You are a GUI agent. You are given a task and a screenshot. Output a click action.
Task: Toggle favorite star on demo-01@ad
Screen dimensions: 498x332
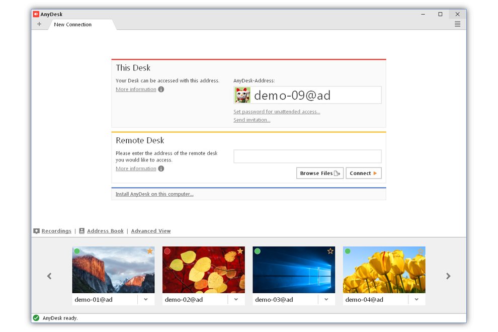(150, 252)
